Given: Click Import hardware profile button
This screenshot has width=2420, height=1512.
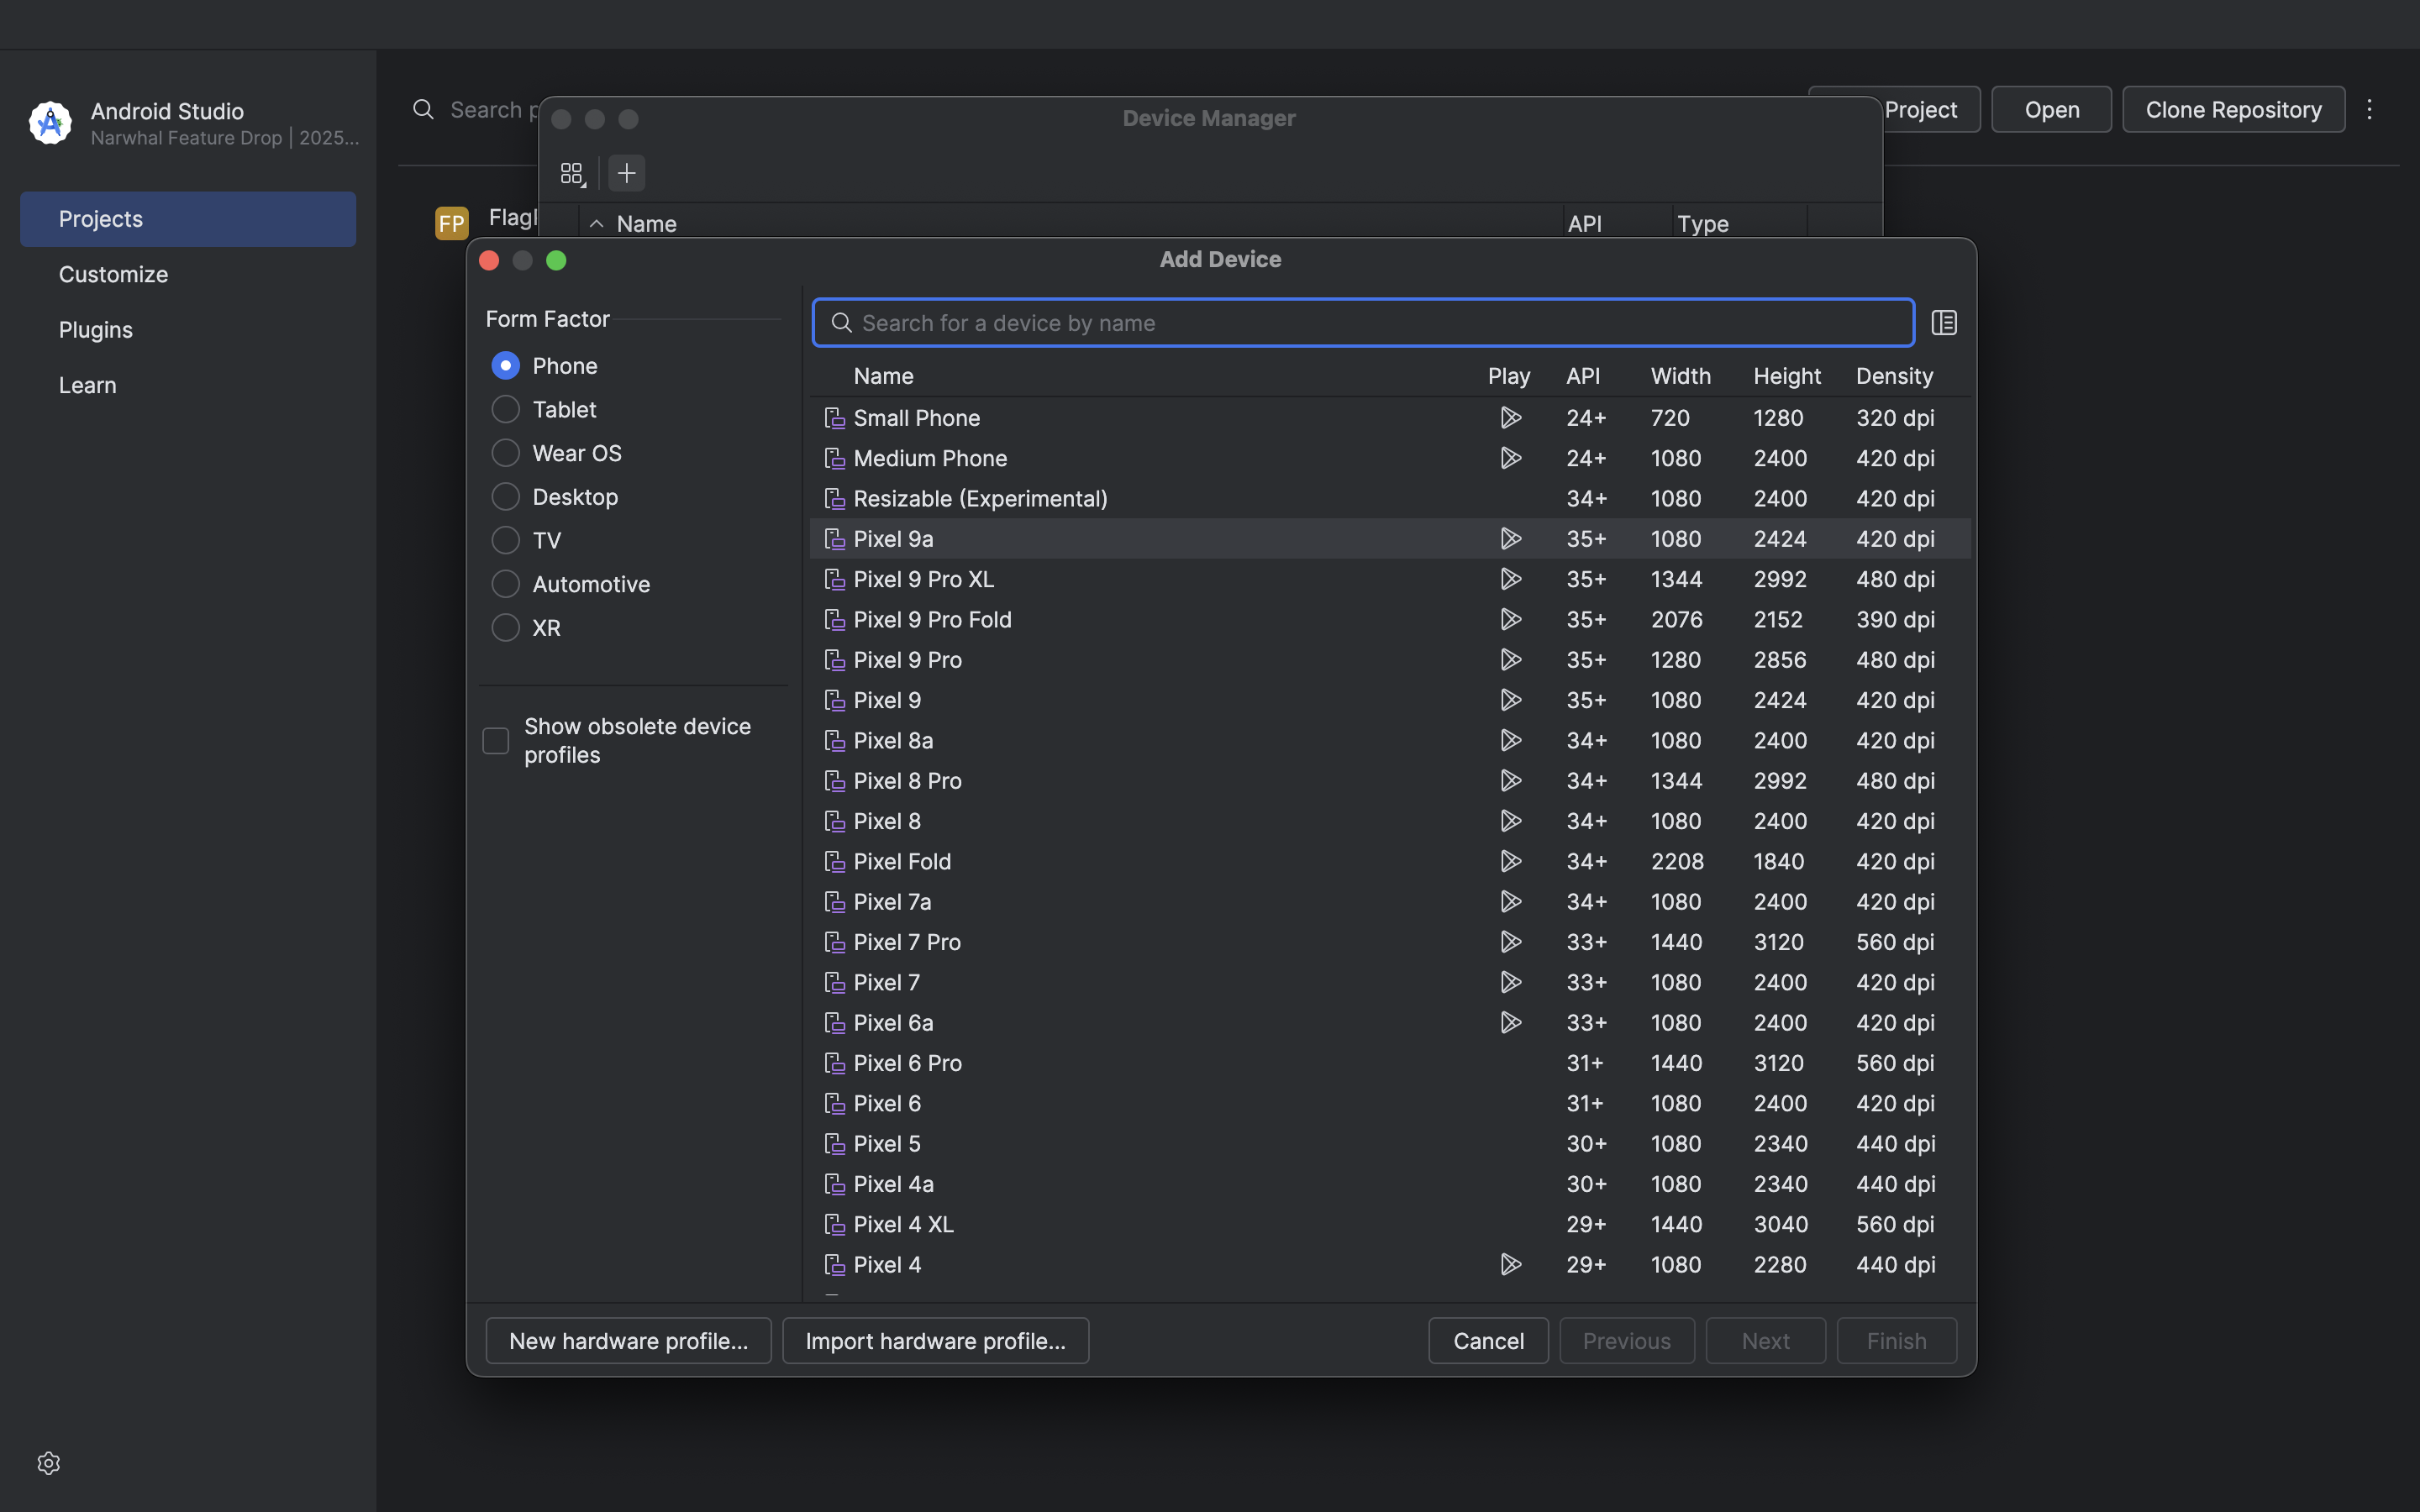Looking at the screenshot, I should pos(935,1341).
